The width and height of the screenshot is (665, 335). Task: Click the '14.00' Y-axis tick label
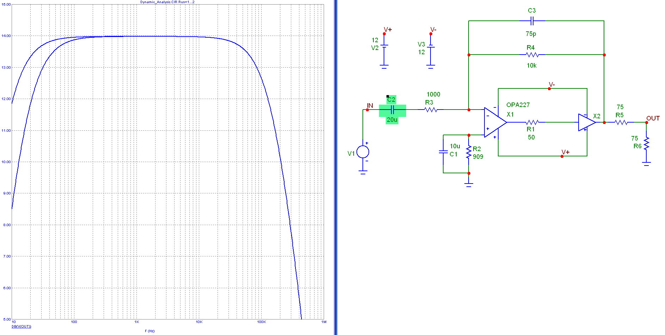[6, 36]
